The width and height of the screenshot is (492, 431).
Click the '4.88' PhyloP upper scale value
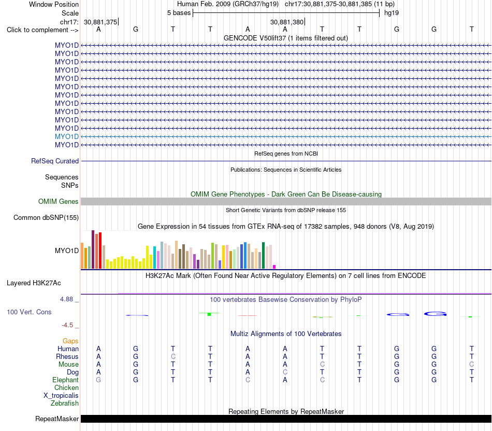[66, 299]
